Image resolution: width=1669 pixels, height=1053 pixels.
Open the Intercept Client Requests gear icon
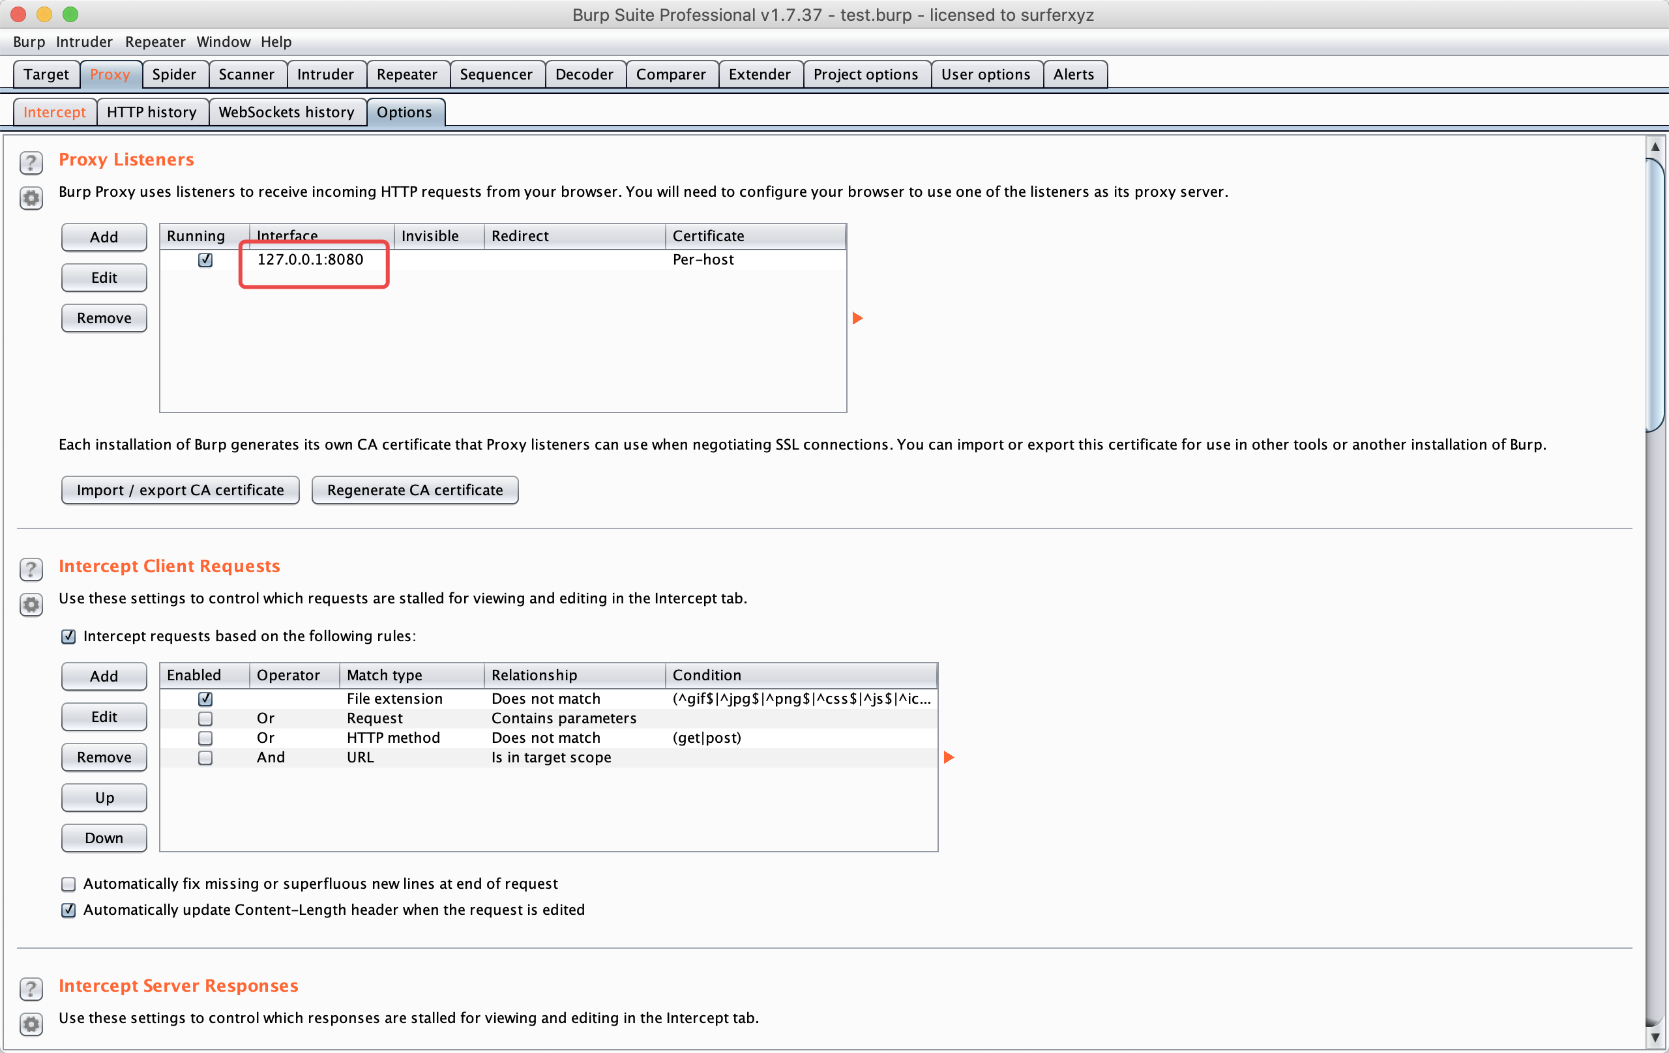coord(31,605)
